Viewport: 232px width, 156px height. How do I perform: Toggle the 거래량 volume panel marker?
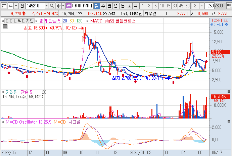pyautogui.click(x=3, y=92)
